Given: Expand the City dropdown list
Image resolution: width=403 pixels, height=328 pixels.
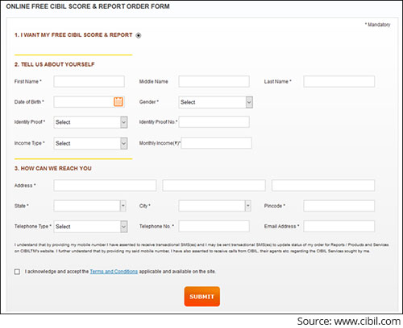Looking at the screenshot, I should pyautogui.click(x=214, y=206).
